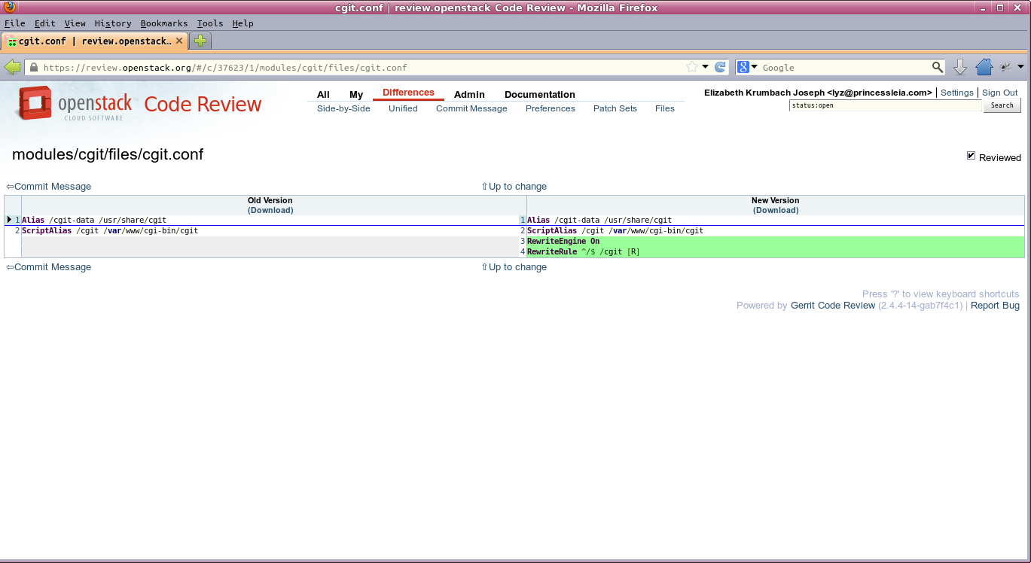Reload the page with the refresh icon
The image size is (1031, 563).
[720, 67]
